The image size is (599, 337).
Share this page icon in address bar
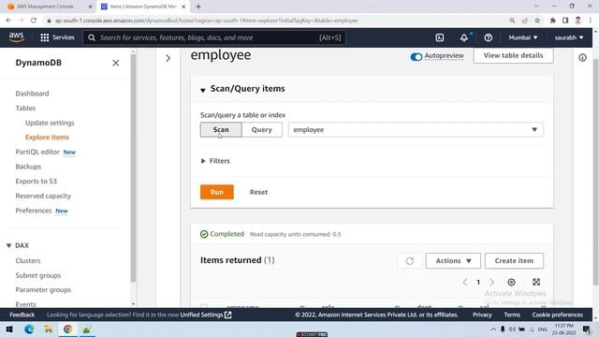click(525, 21)
